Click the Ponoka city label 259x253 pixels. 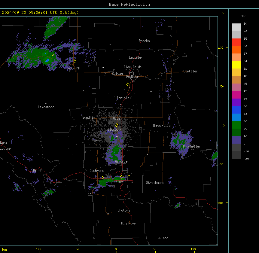144,41
